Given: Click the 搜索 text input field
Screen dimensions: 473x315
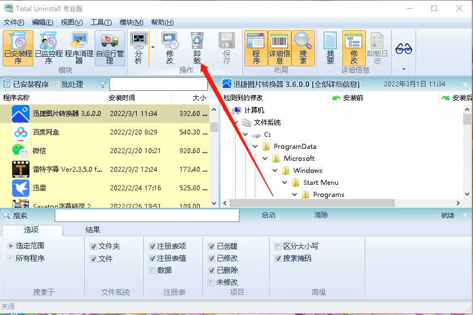Looking at the screenshot, I should (147, 215).
